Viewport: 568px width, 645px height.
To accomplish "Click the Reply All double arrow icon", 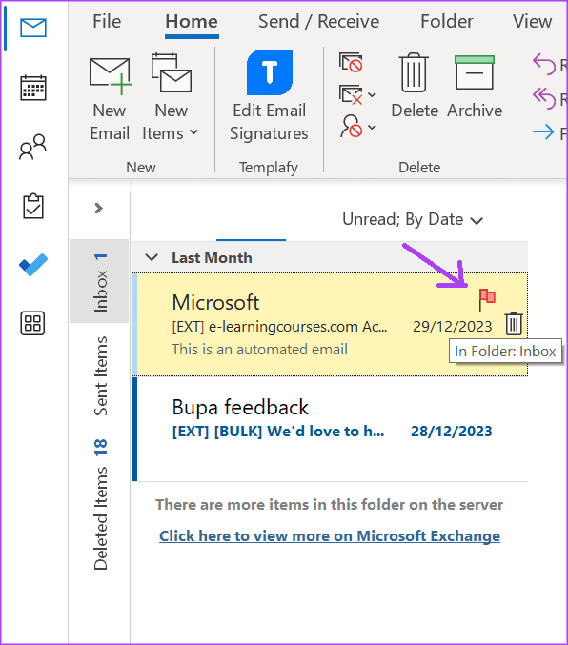I will click(544, 98).
